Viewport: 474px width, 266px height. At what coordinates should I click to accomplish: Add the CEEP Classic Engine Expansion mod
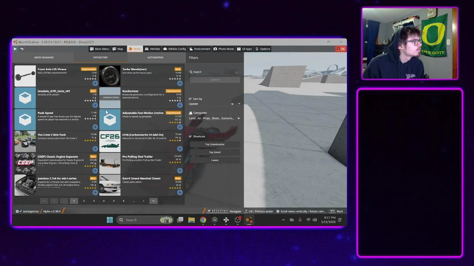[x=95, y=170]
